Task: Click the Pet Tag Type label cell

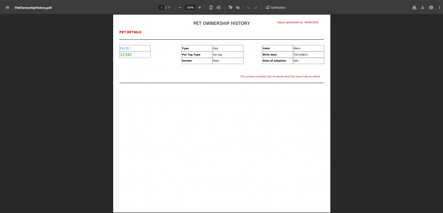Action: [x=197, y=55]
